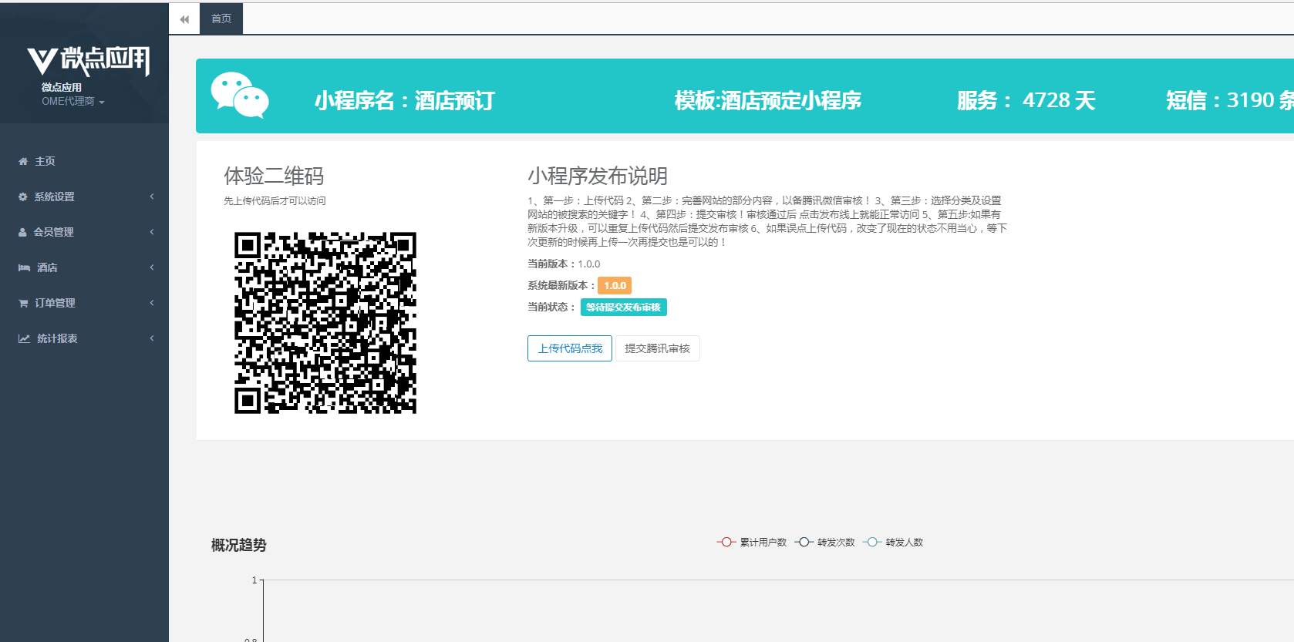Open the OME代理商 dropdown menu
1294x642 pixels.
72,102
